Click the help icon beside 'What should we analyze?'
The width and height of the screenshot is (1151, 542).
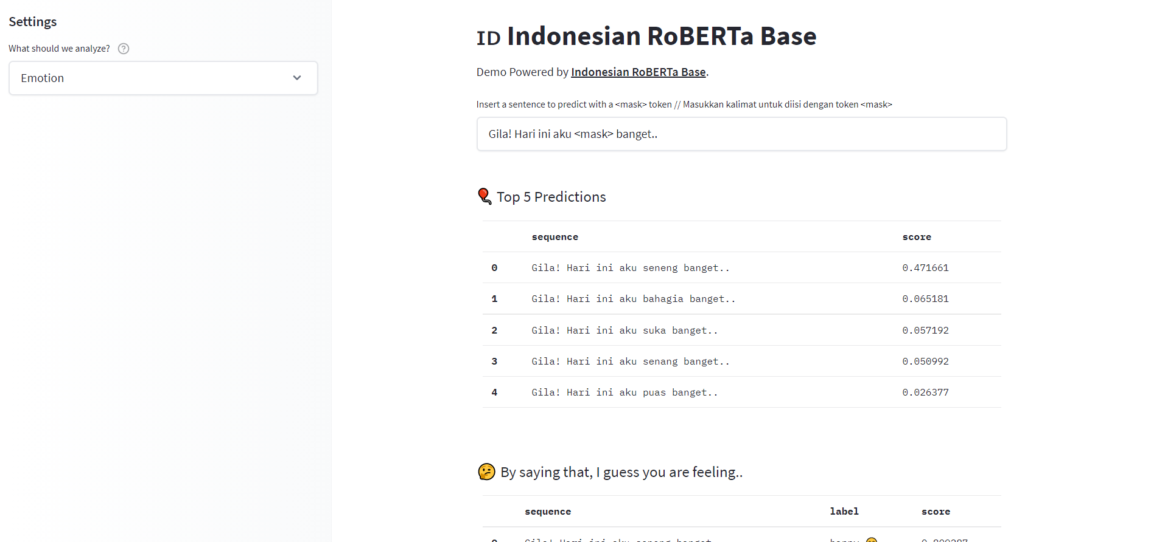[x=124, y=49]
